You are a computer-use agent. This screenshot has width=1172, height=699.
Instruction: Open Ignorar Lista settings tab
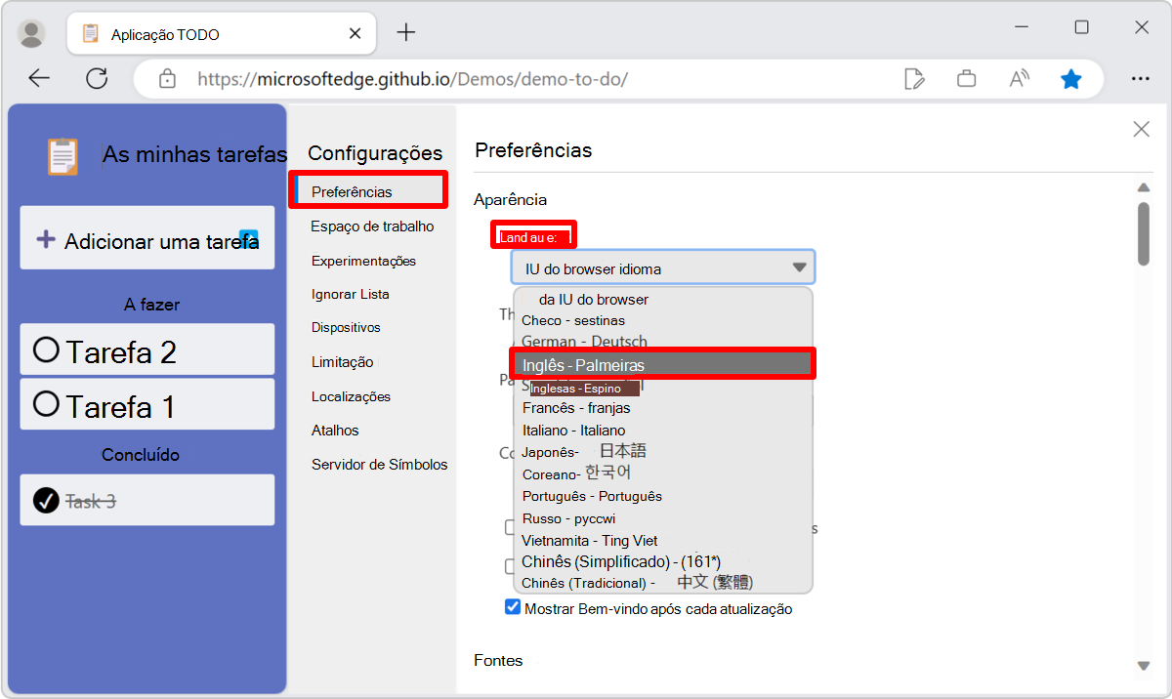[350, 294]
